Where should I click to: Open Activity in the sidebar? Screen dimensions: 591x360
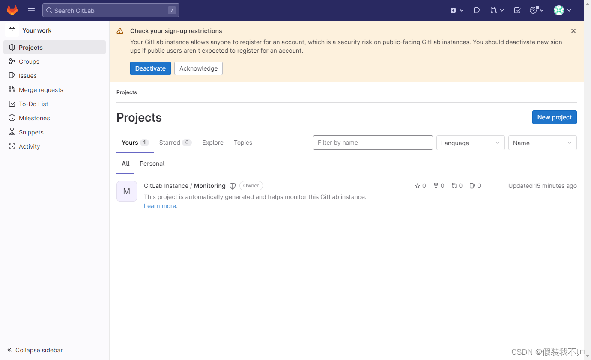pyautogui.click(x=55, y=146)
